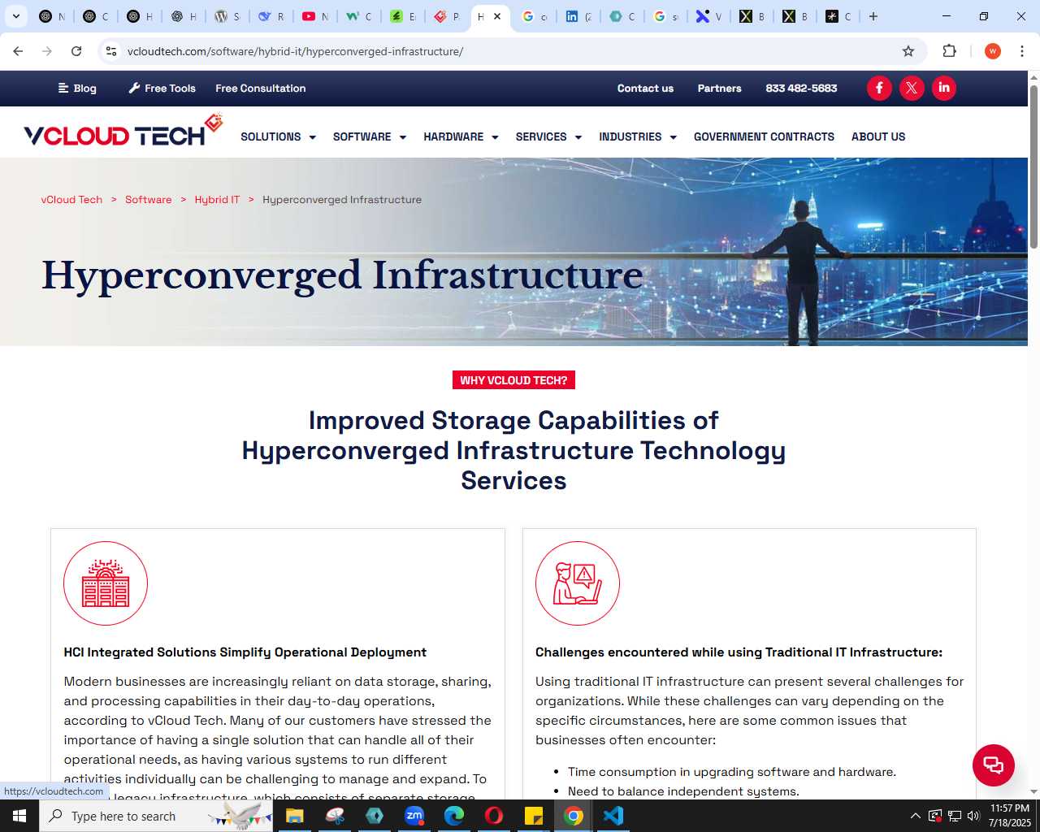The height and width of the screenshot is (832, 1040).
Task: Open the Chrome profile avatar
Action: tap(992, 51)
